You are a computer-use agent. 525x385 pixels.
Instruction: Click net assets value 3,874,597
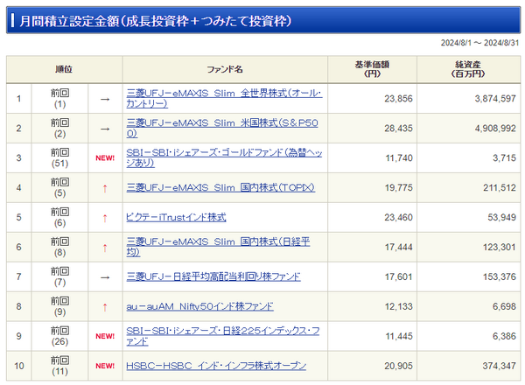495,99
